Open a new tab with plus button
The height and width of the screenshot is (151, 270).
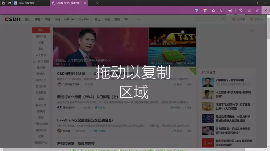click(91, 3)
